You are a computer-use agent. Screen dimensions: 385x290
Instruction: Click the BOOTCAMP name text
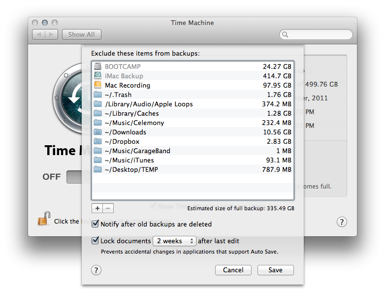[123, 66]
